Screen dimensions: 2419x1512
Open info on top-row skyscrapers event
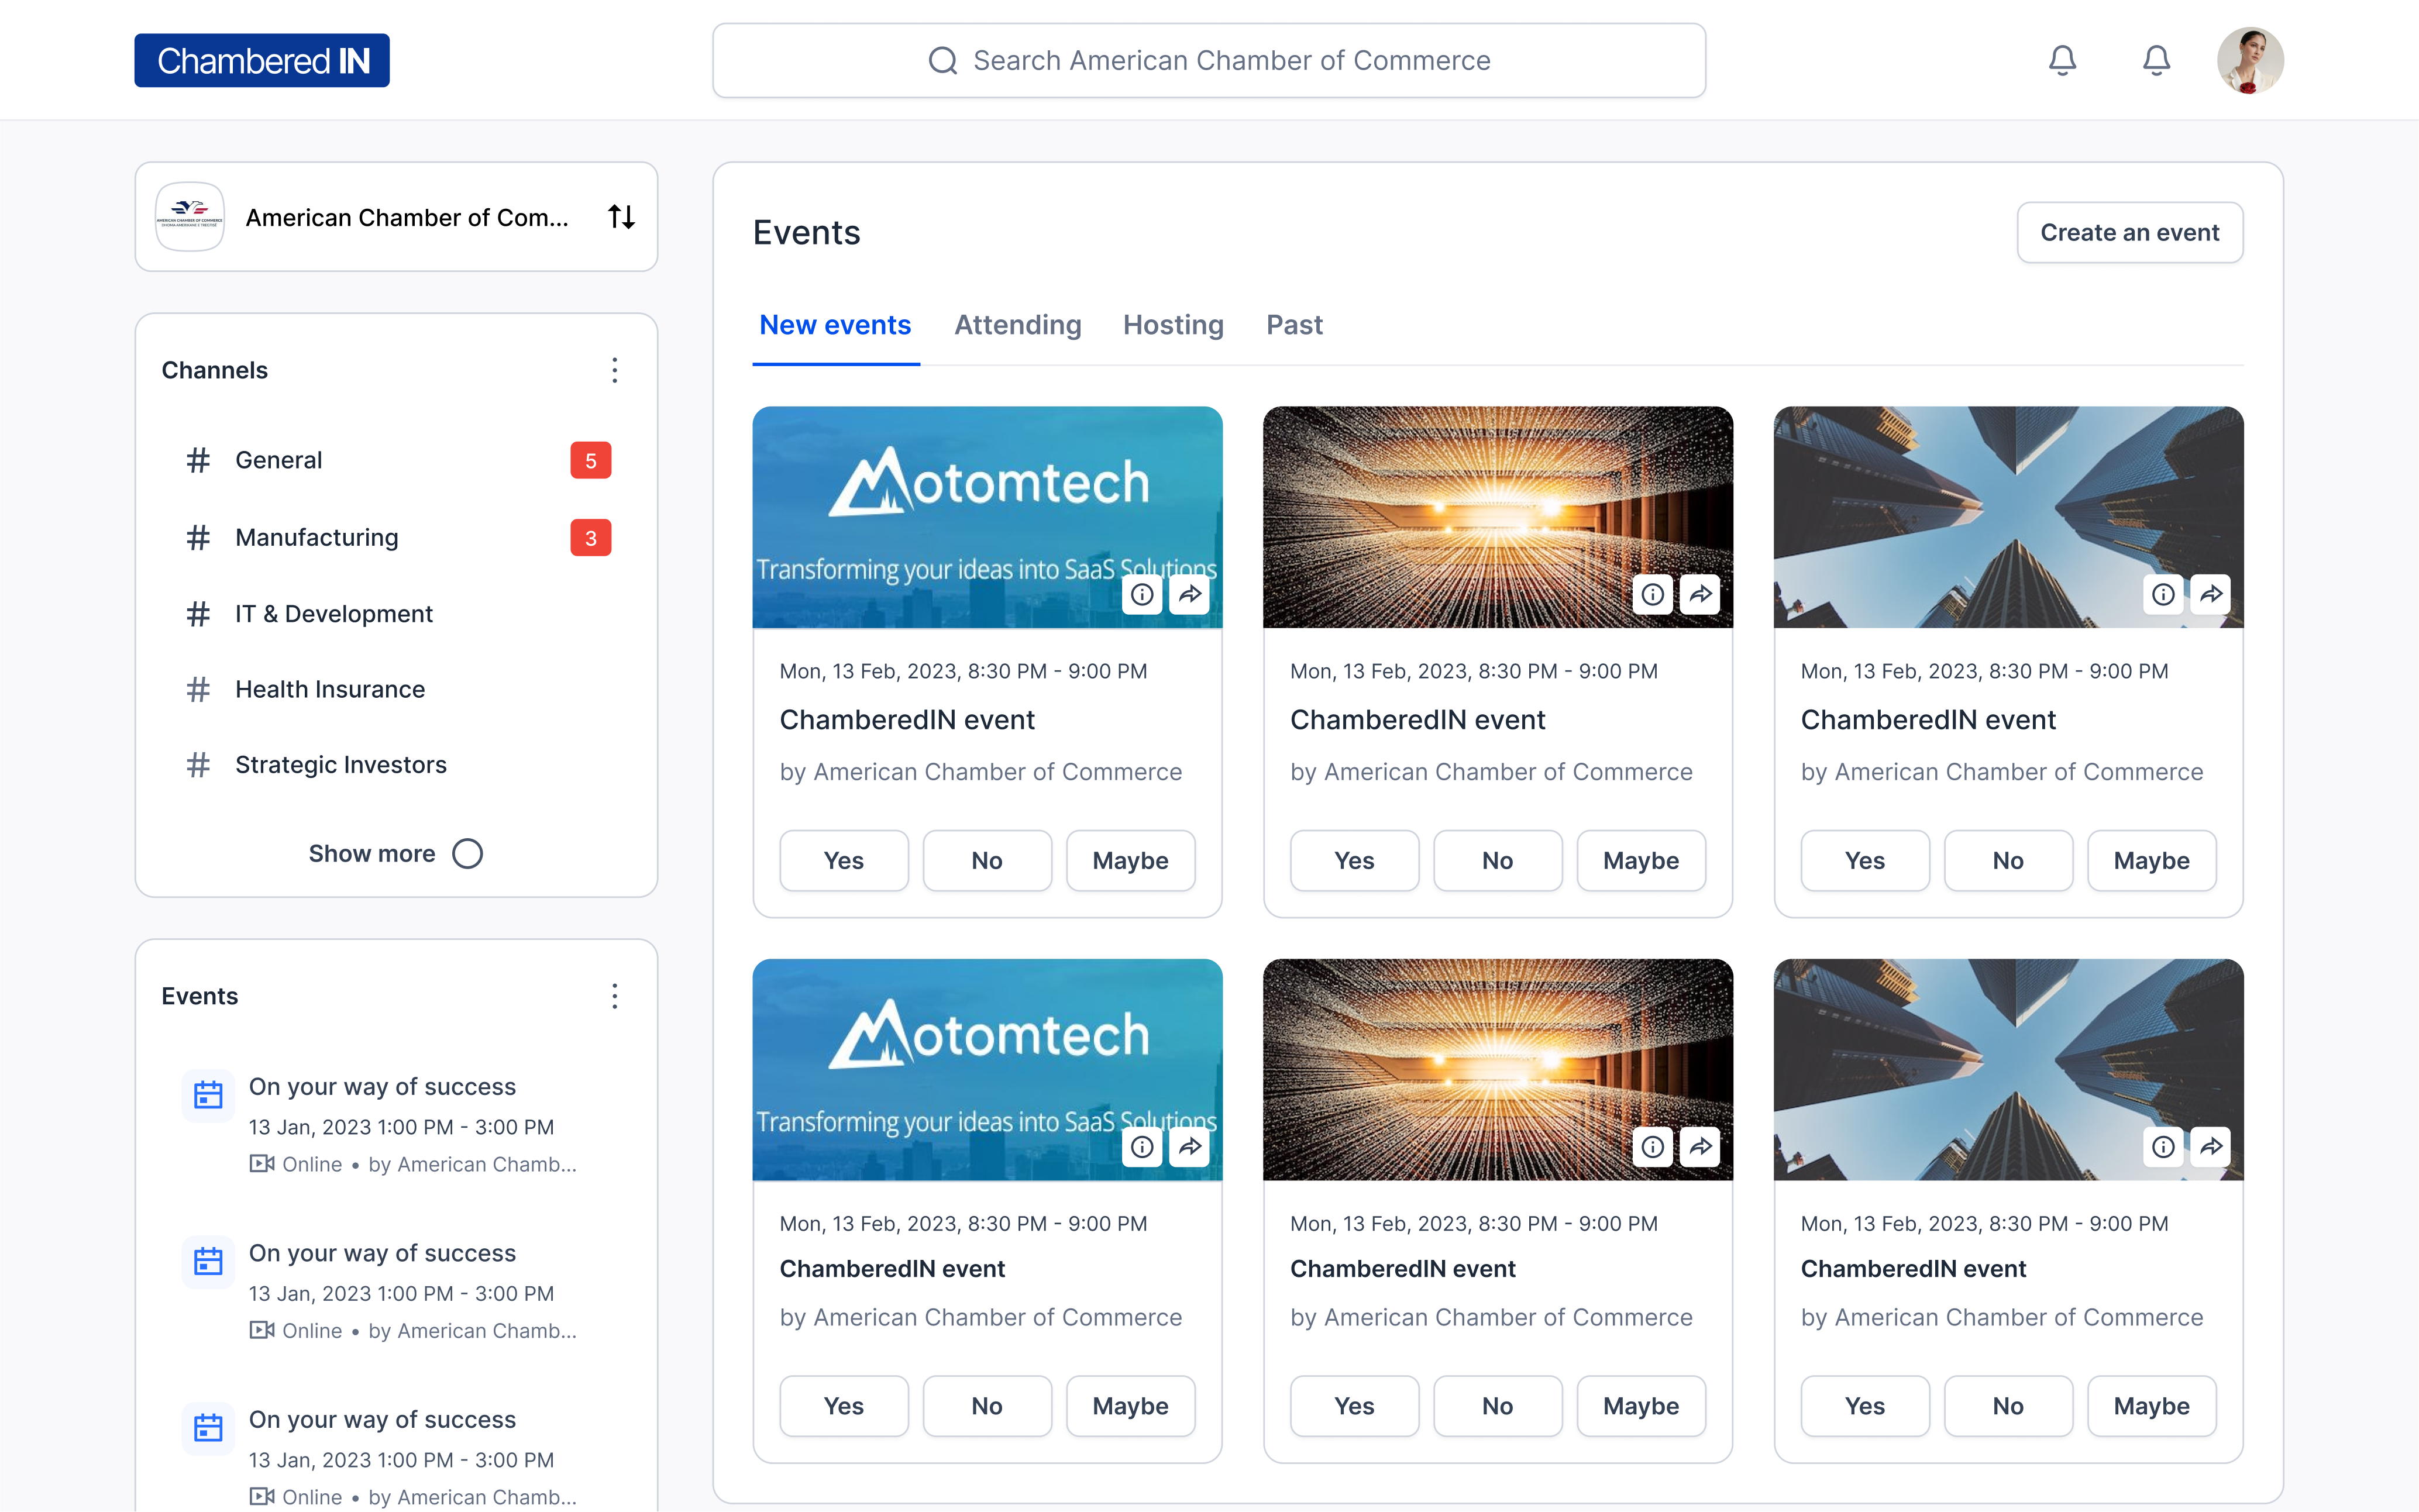[x=2163, y=594]
